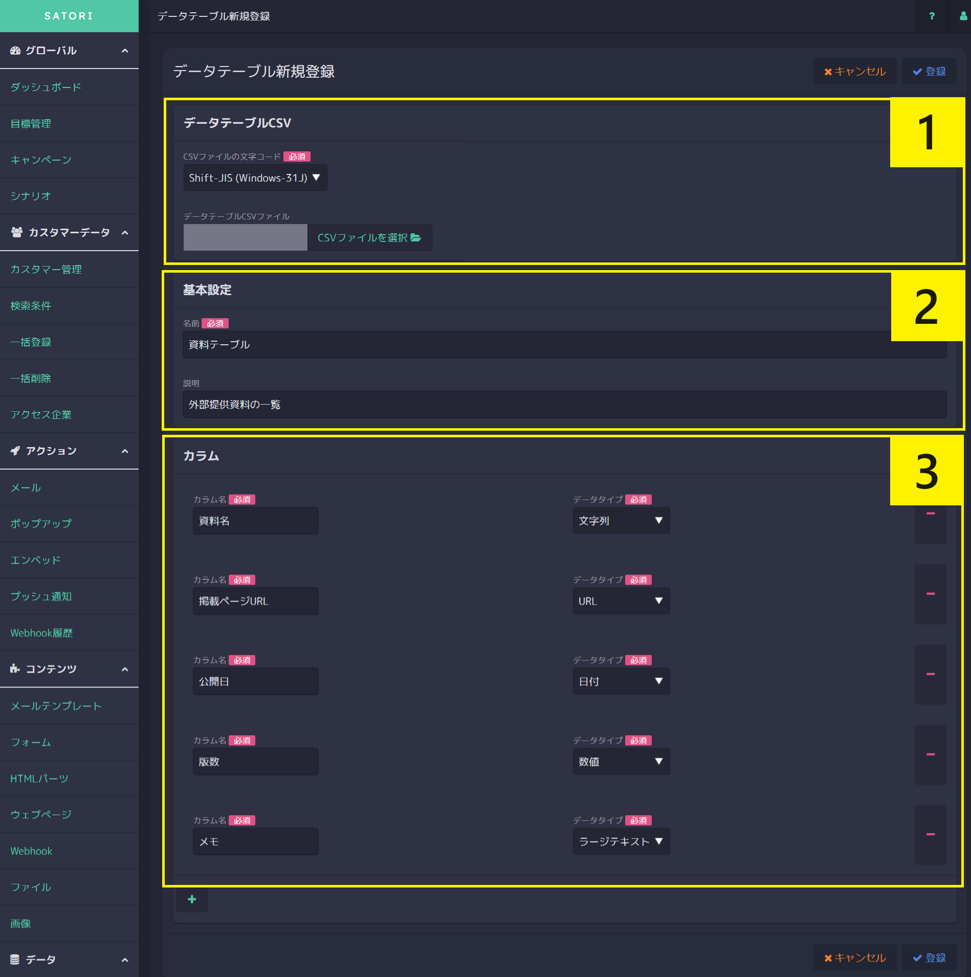
Task: Open ウェブページ in sidebar
Action: point(69,814)
